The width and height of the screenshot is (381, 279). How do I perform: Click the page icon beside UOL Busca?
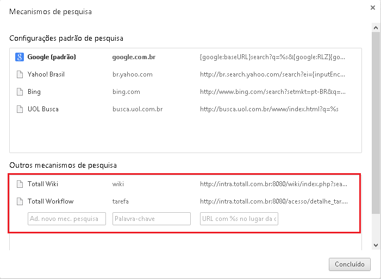point(20,109)
